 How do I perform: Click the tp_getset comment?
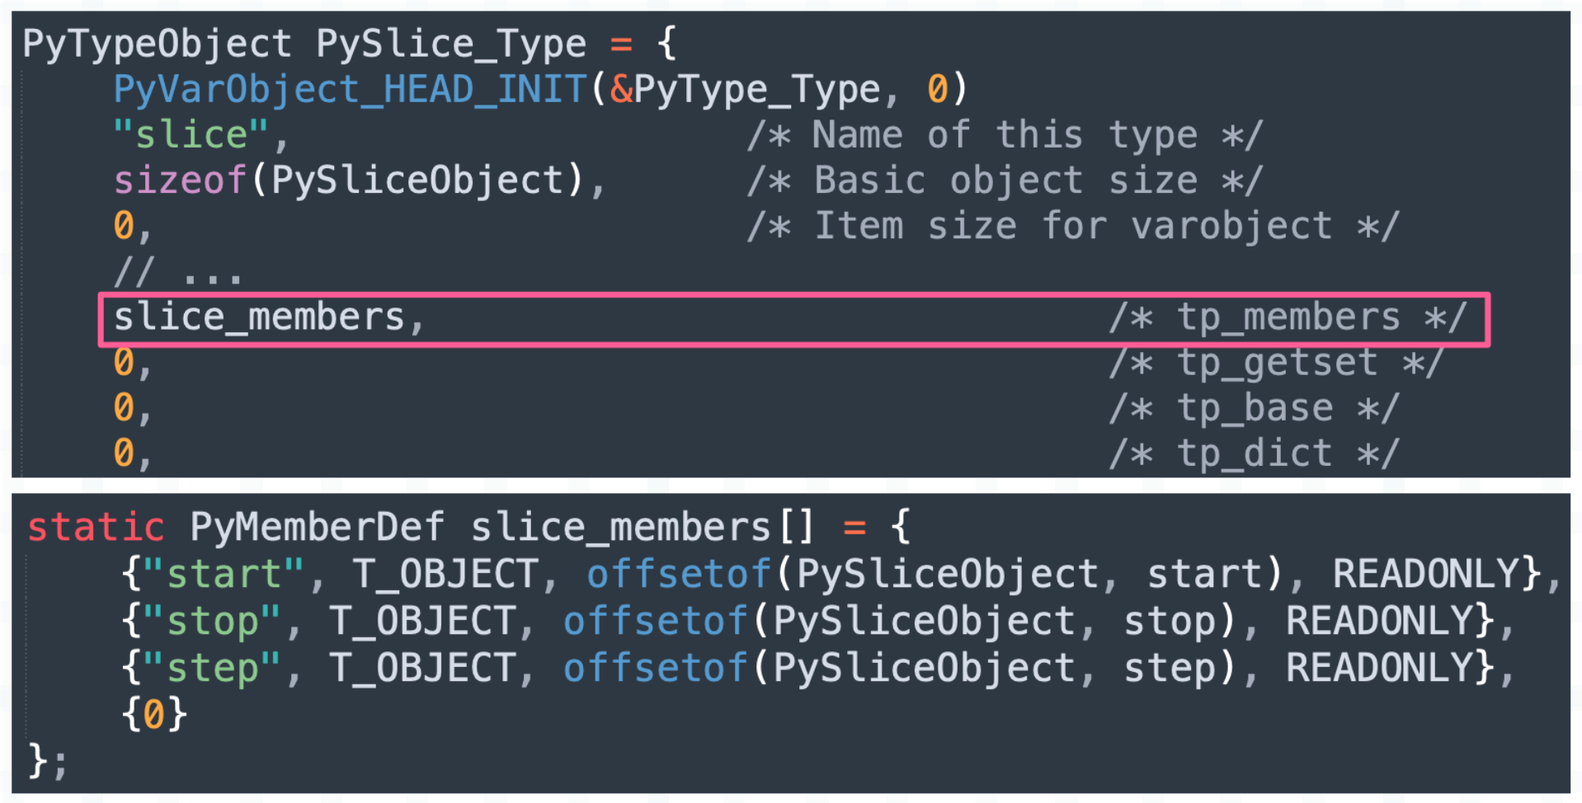coord(1277,363)
